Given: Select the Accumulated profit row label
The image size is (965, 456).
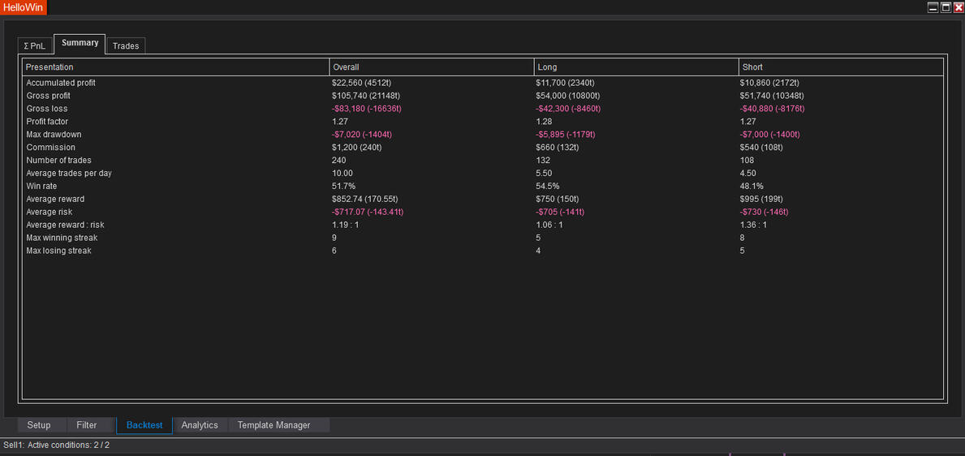Looking at the screenshot, I should click(61, 83).
